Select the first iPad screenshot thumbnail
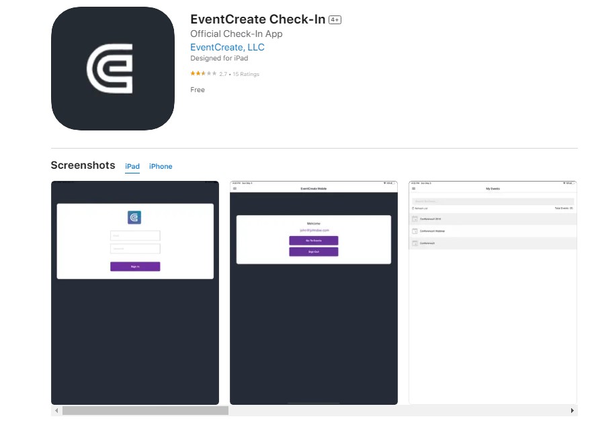Screen dimensions: 592x427 tap(134, 293)
